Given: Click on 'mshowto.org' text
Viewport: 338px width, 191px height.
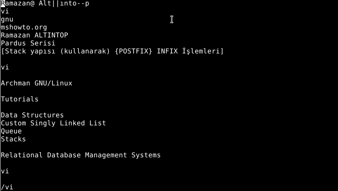Looking at the screenshot, I should [x=24, y=27].
